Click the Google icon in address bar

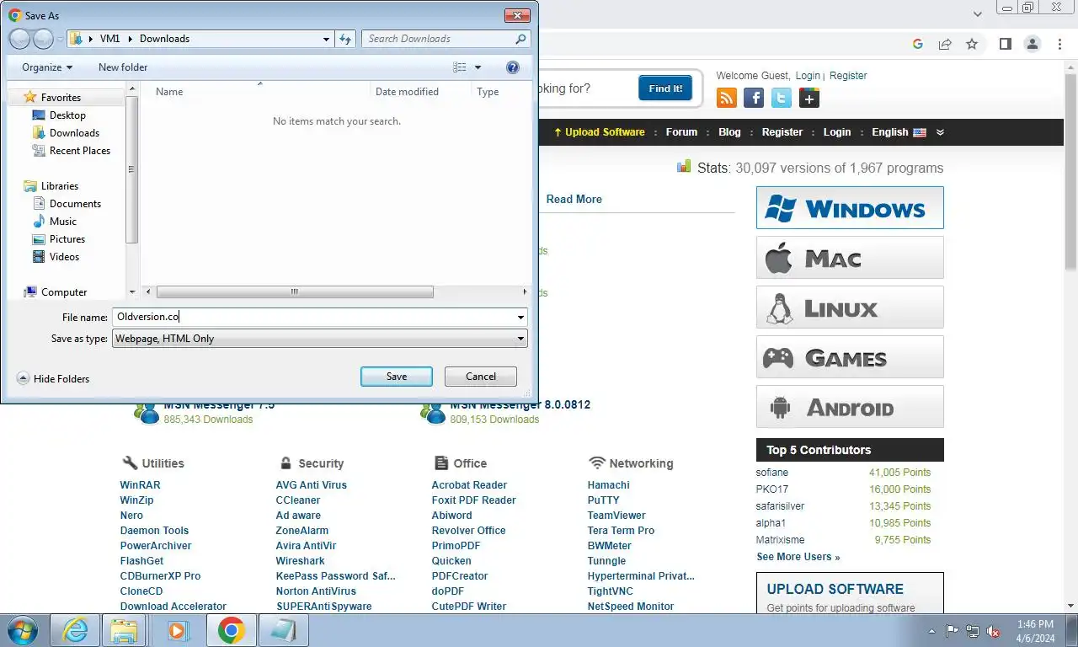coord(918,44)
